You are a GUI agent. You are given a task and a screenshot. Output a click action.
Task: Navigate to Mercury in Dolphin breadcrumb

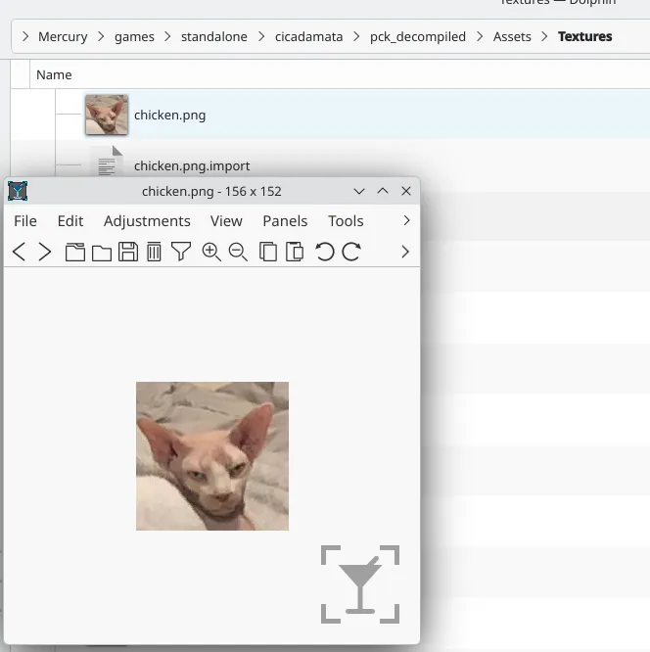[63, 36]
